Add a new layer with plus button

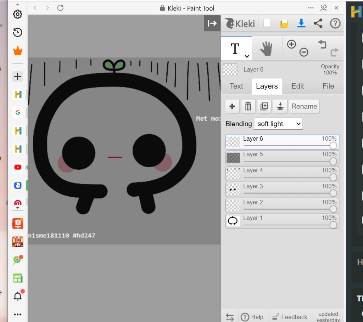point(232,106)
